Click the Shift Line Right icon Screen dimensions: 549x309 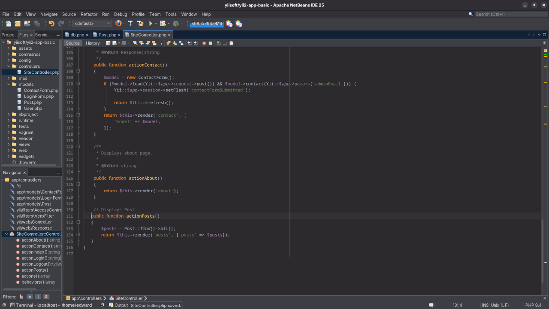click(196, 43)
